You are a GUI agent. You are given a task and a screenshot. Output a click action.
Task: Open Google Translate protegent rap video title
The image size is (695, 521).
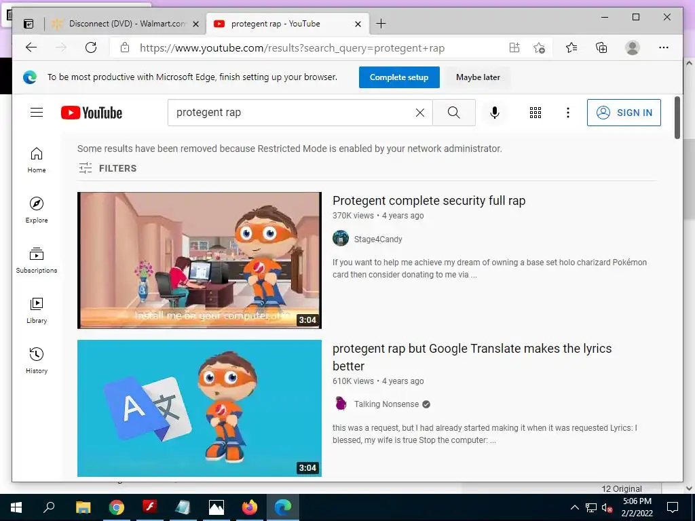coord(472,357)
